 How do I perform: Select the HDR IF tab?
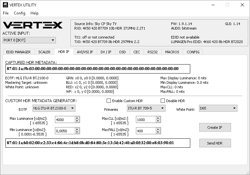[x=64, y=52]
